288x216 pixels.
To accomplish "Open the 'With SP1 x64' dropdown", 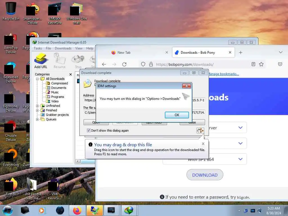I will (x=205, y=159).
